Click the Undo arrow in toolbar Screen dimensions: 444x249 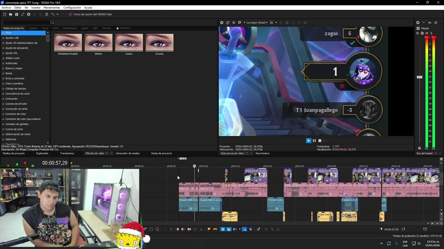[x=53, y=14]
